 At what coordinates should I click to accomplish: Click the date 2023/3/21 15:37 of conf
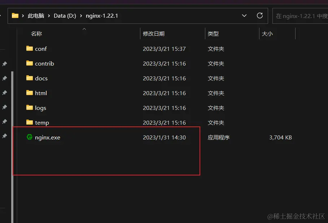tap(164, 49)
